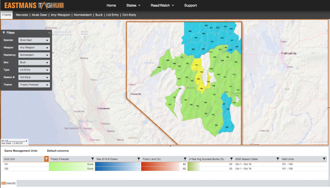The image size is (330, 188).
Task: Open the Data(59) tab at the bottom
Action: pyautogui.click(x=9, y=183)
